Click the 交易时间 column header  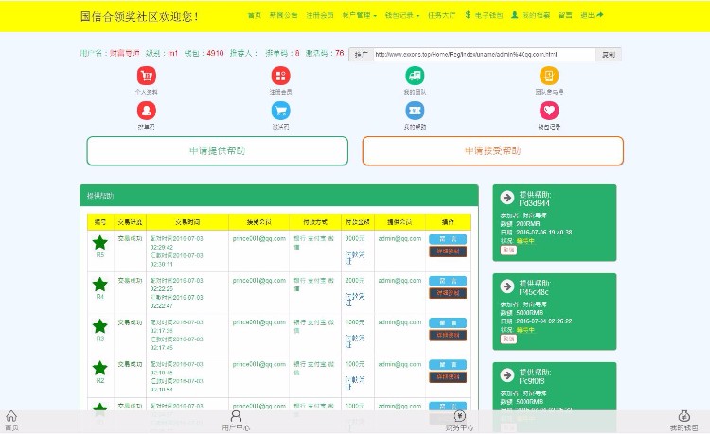[x=187, y=222]
